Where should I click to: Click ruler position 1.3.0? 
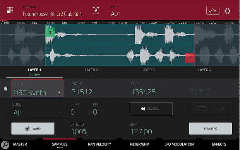(x=64, y=23)
